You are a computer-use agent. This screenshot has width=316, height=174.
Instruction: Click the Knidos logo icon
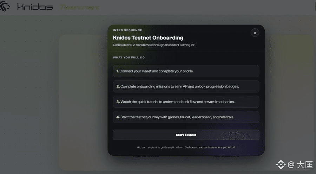[5, 6]
